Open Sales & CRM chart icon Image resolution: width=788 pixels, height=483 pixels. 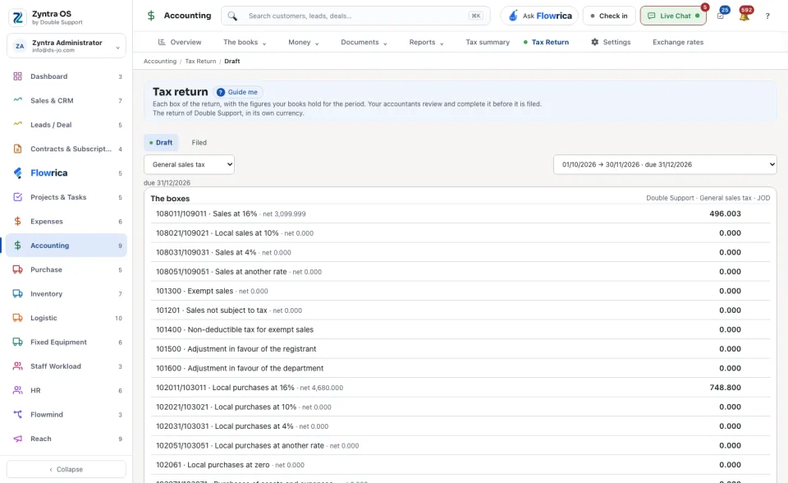17,100
